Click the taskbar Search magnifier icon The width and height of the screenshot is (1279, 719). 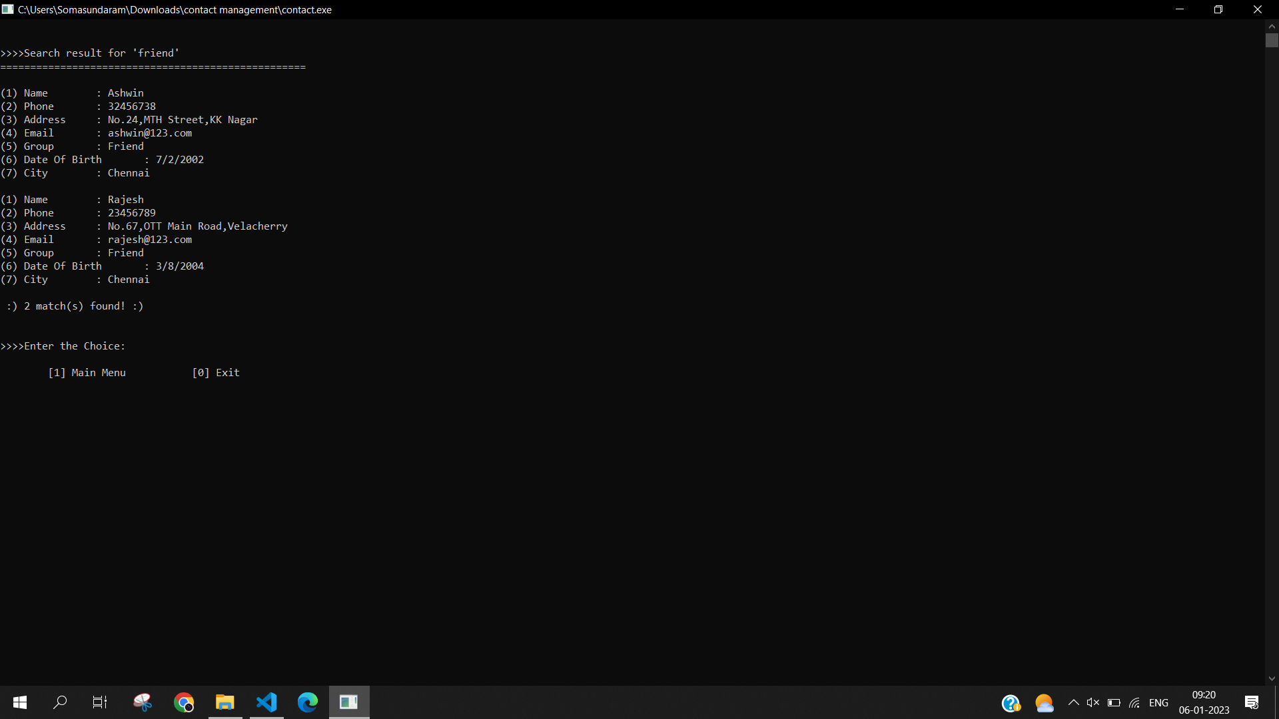(x=60, y=702)
